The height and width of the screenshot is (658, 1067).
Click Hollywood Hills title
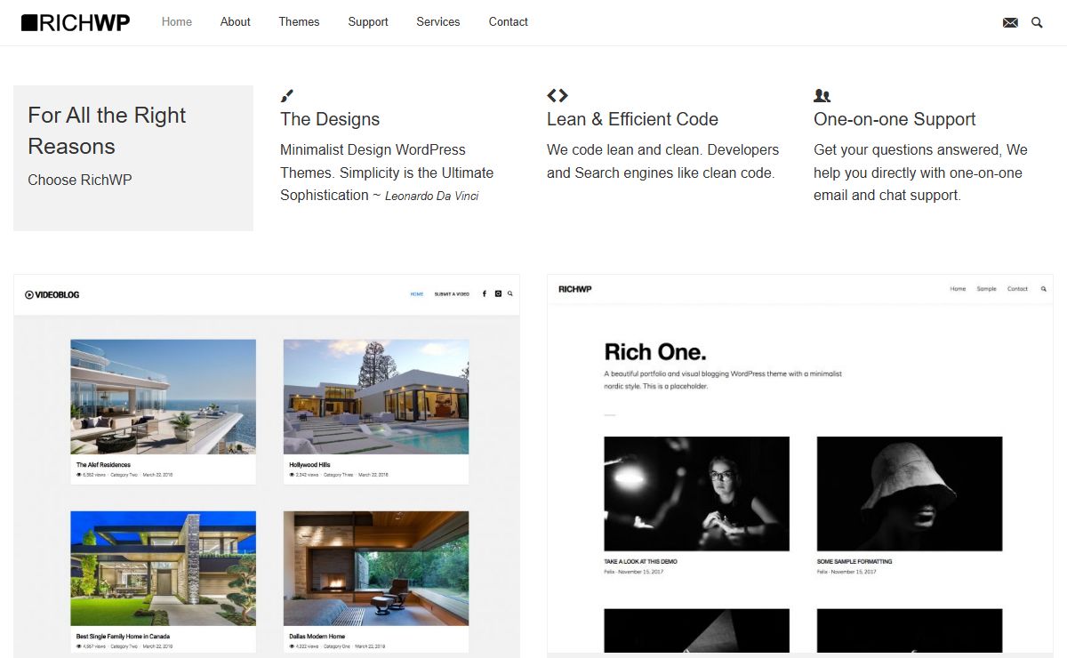(x=309, y=465)
